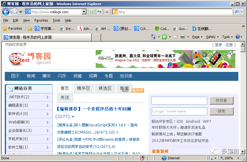Select the 博客园 browser tab

click(47, 37)
